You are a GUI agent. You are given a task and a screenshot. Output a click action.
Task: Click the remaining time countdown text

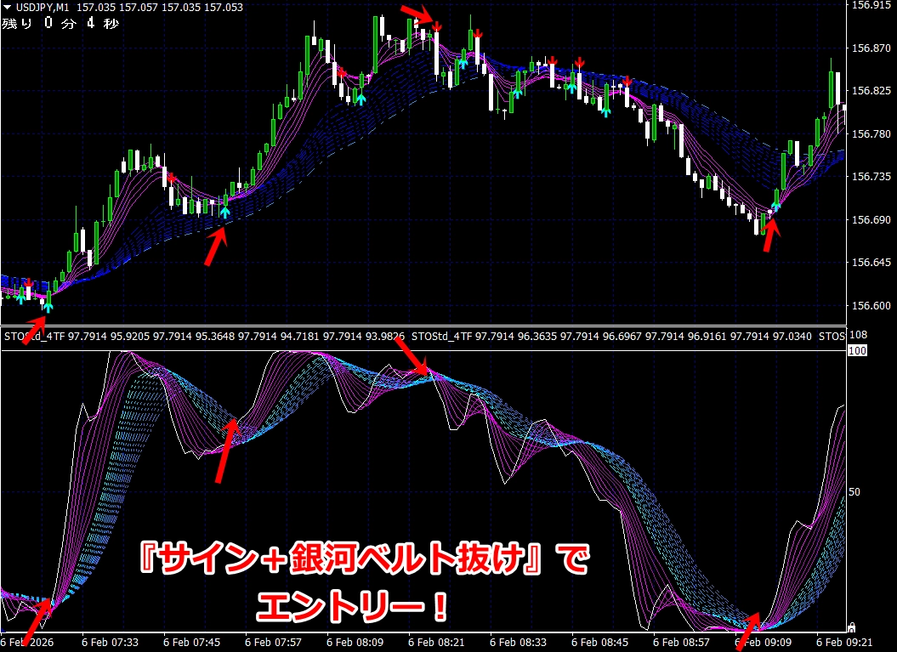[x=61, y=23]
